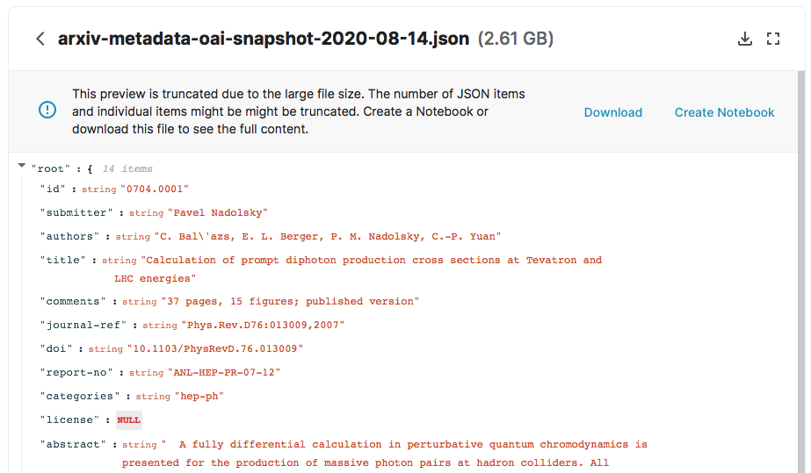Click the Download link in the banner
Screen dimensions: 811x473
[613, 112]
